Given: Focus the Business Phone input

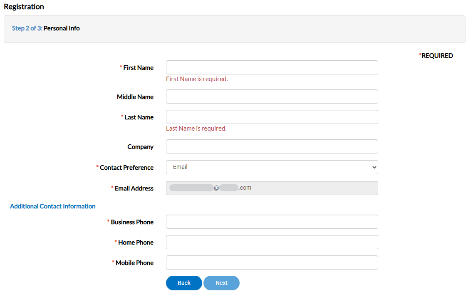Looking at the screenshot, I should coord(272,221).
